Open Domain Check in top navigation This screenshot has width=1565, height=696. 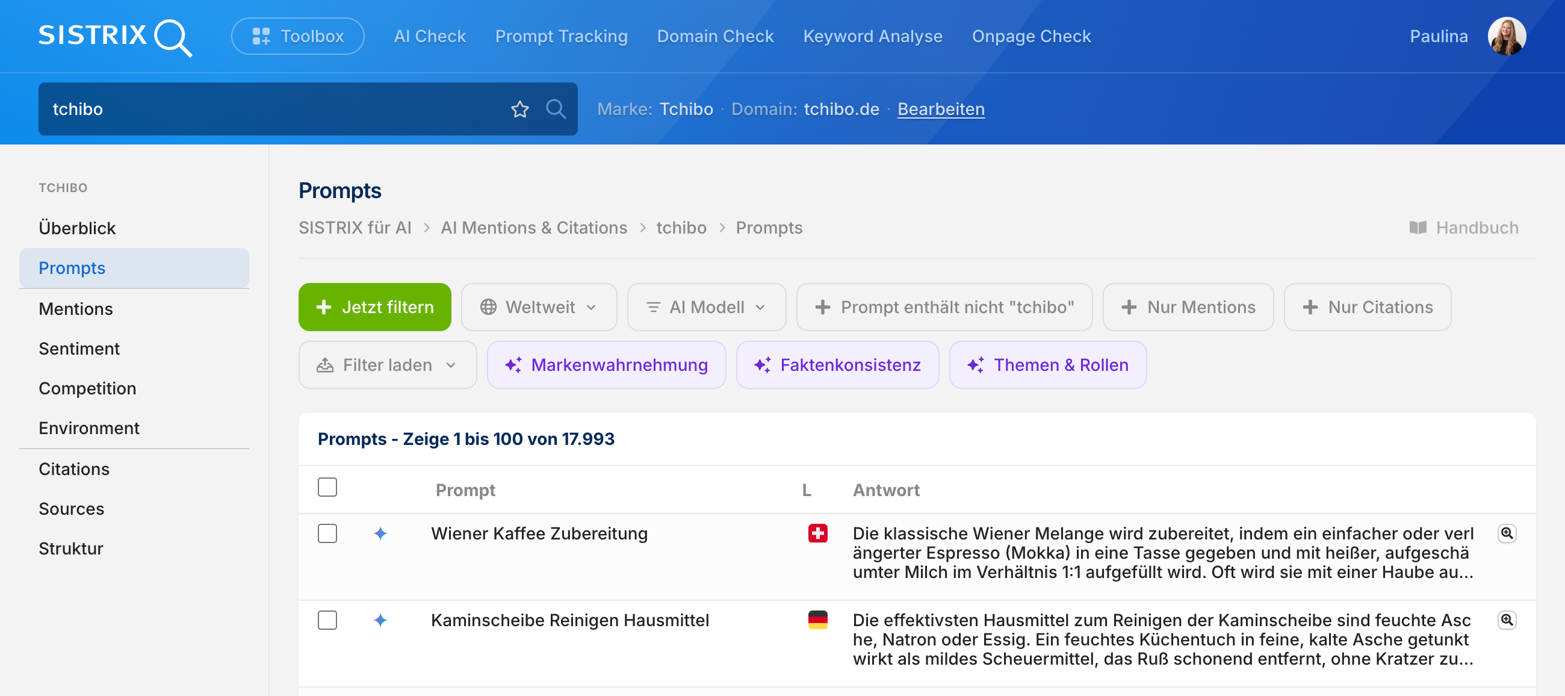click(715, 37)
